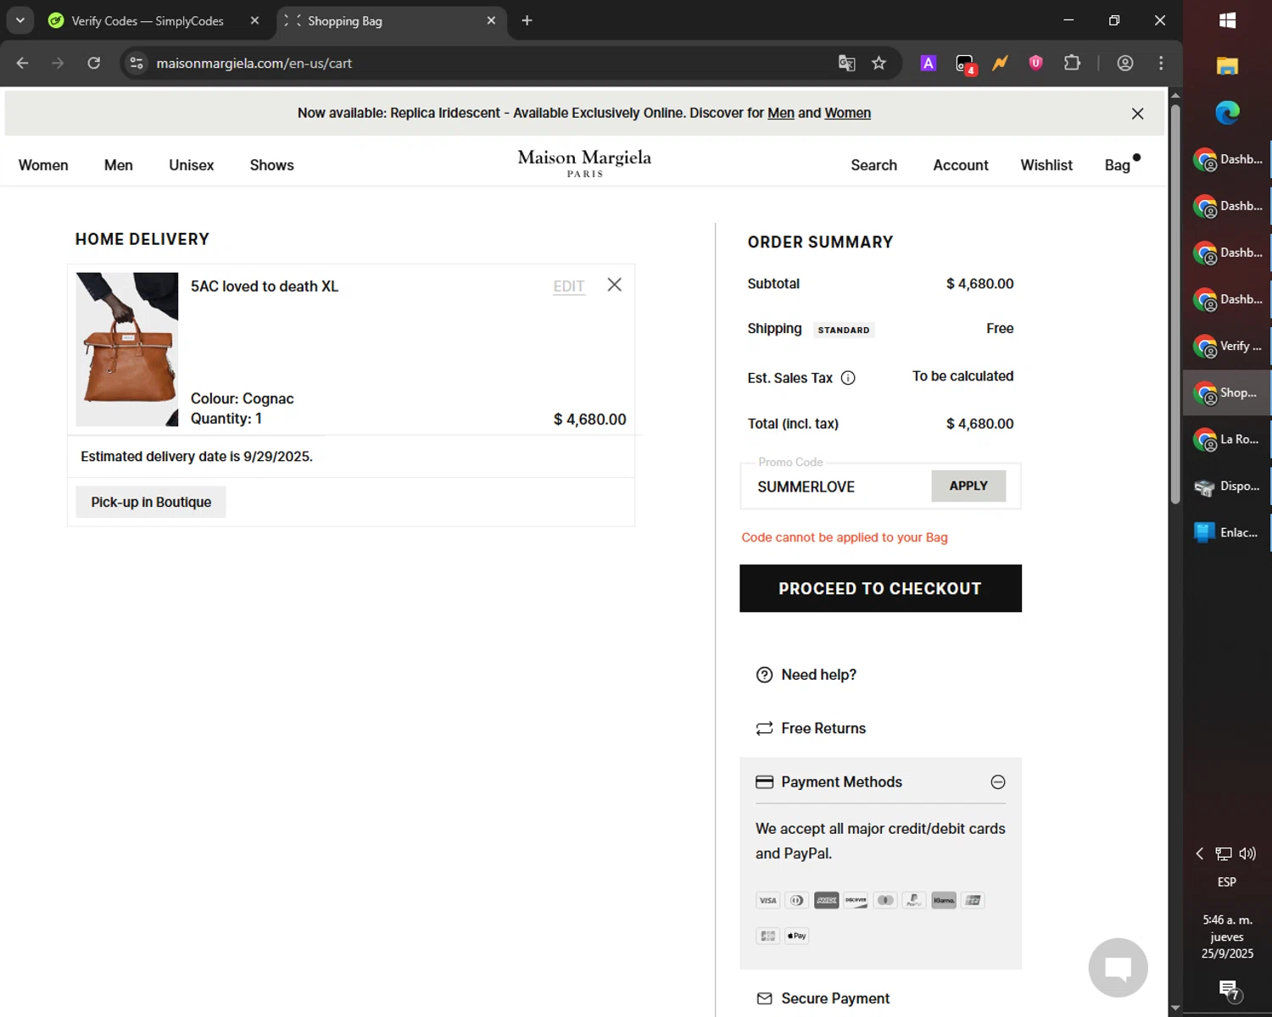Screen dimensions: 1272x1017
Task: Open the Dispo... taskbar window
Action: pyautogui.click(x=1227, y=486)
